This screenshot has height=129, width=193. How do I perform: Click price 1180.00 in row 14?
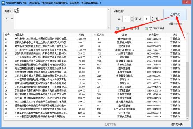click(x=82, y=50)
